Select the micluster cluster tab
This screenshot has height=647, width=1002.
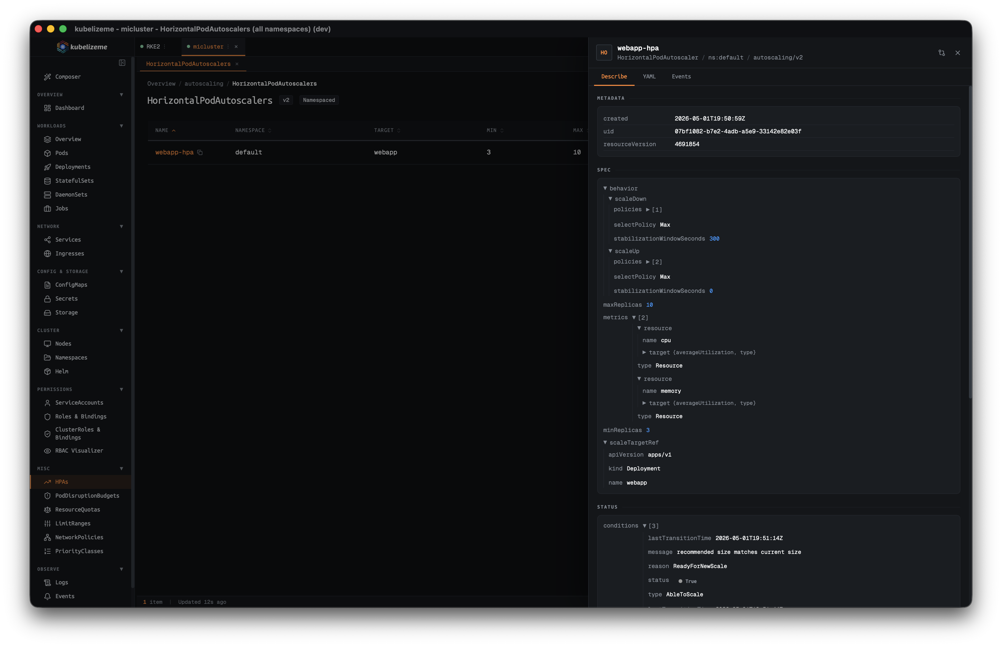click(208, 47)
